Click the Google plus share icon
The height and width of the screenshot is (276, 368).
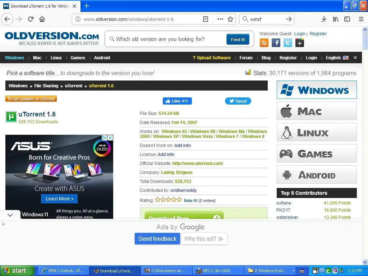tap(300, 43)
